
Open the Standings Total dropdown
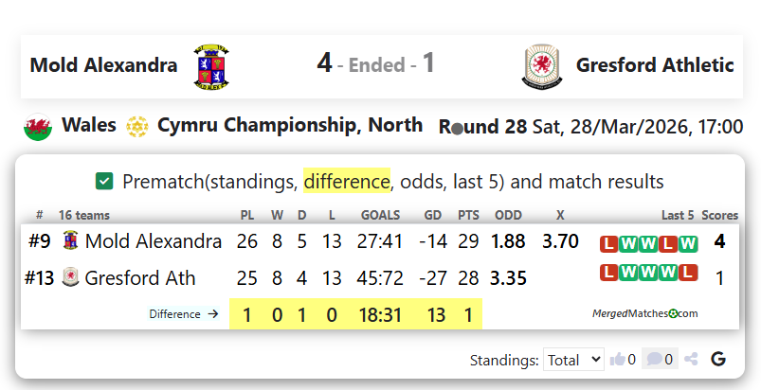tap(573, 359)
